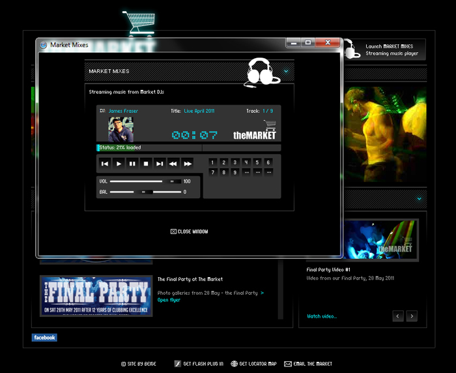Click the arrow after Final Party galleries text
This screenshot has width=456, height=373.
[262, 293]
